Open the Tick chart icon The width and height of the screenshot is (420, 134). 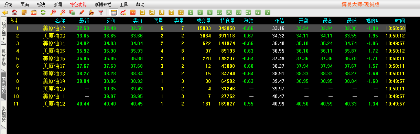[133, 12]
